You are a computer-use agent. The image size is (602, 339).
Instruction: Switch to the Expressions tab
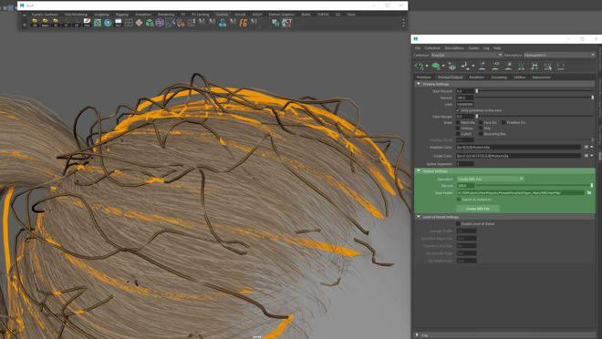click(541, 77)
